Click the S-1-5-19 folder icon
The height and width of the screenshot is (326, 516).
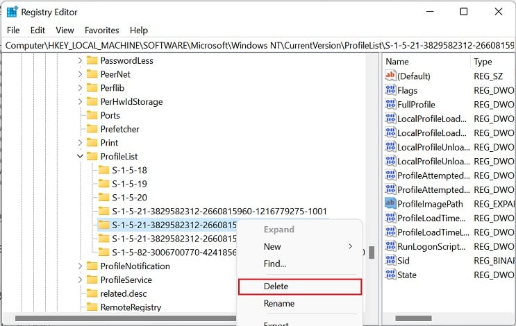(x=103, y=184)
